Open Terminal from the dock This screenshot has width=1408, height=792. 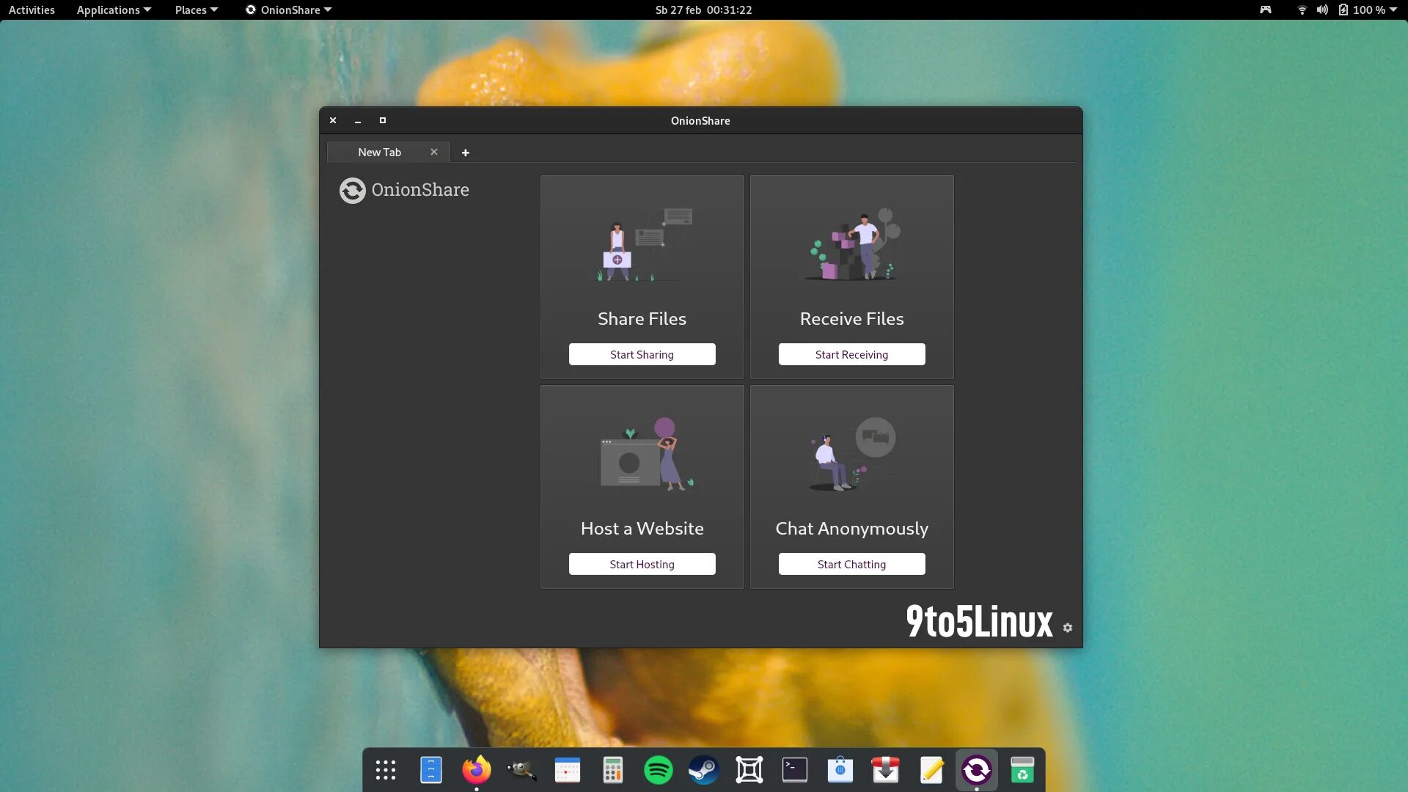794,770
